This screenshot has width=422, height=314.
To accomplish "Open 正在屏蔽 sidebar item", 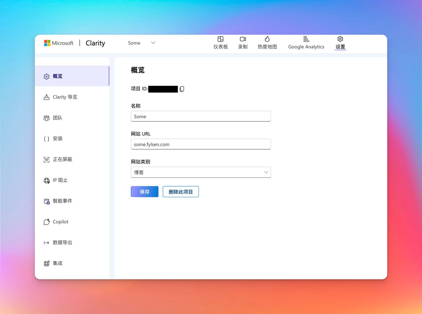I will tap(72, 159).
